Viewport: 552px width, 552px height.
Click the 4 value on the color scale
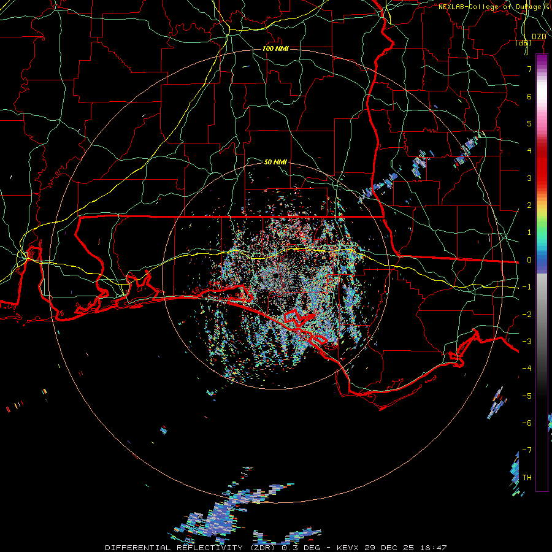(529, 151)
